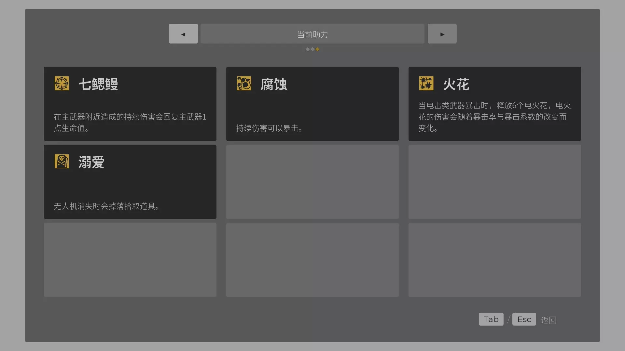The width and height of the screenshot is (625, 351).
Task: Click the 腐蚀 bubbles perk icon
Action: click(244, 84)
